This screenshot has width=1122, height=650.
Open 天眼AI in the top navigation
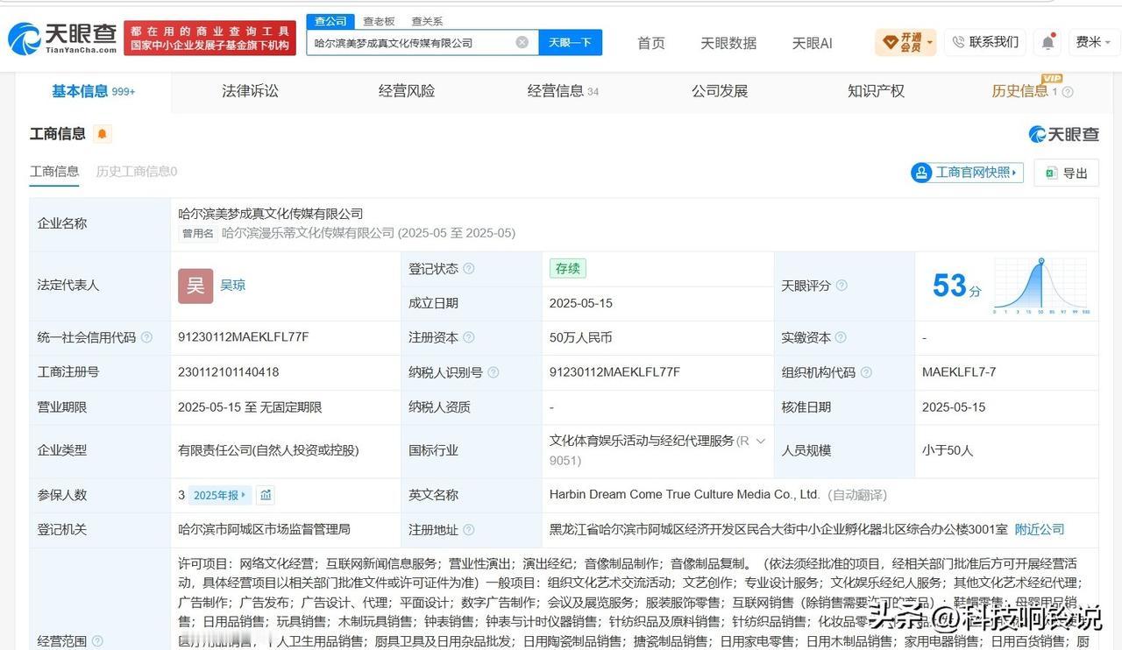coord(812,43)
